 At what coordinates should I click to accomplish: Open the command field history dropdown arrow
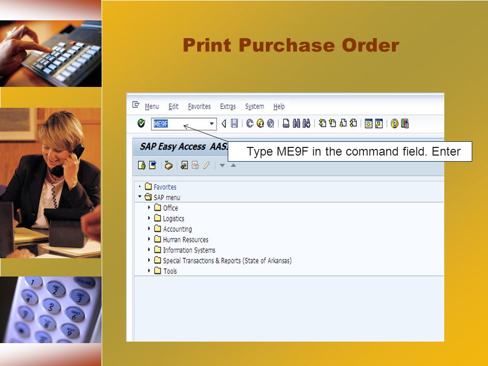pyautogui.click(x=212, y=124)
